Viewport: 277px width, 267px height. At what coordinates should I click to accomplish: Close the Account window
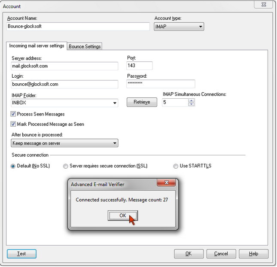264,4
